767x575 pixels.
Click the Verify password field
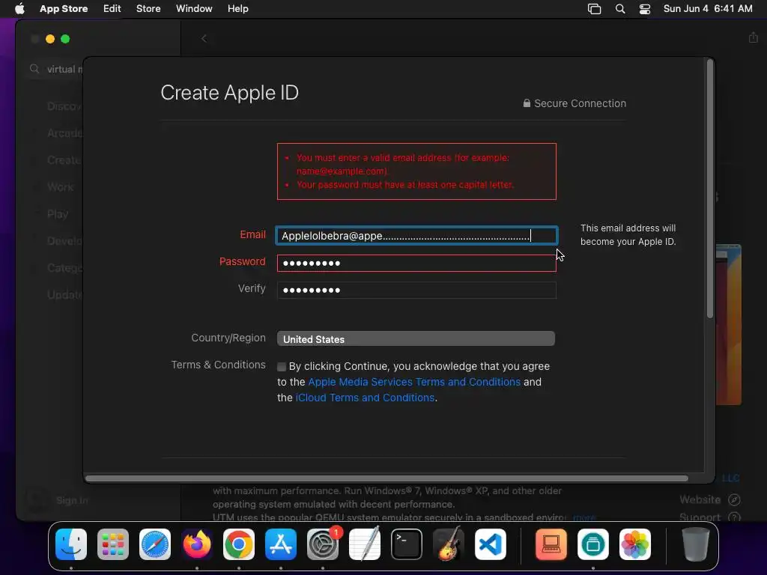click(416, 290)
